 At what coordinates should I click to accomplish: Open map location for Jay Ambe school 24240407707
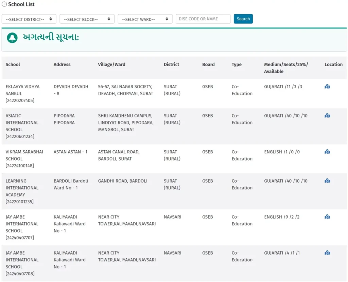(x=327, y=217)
